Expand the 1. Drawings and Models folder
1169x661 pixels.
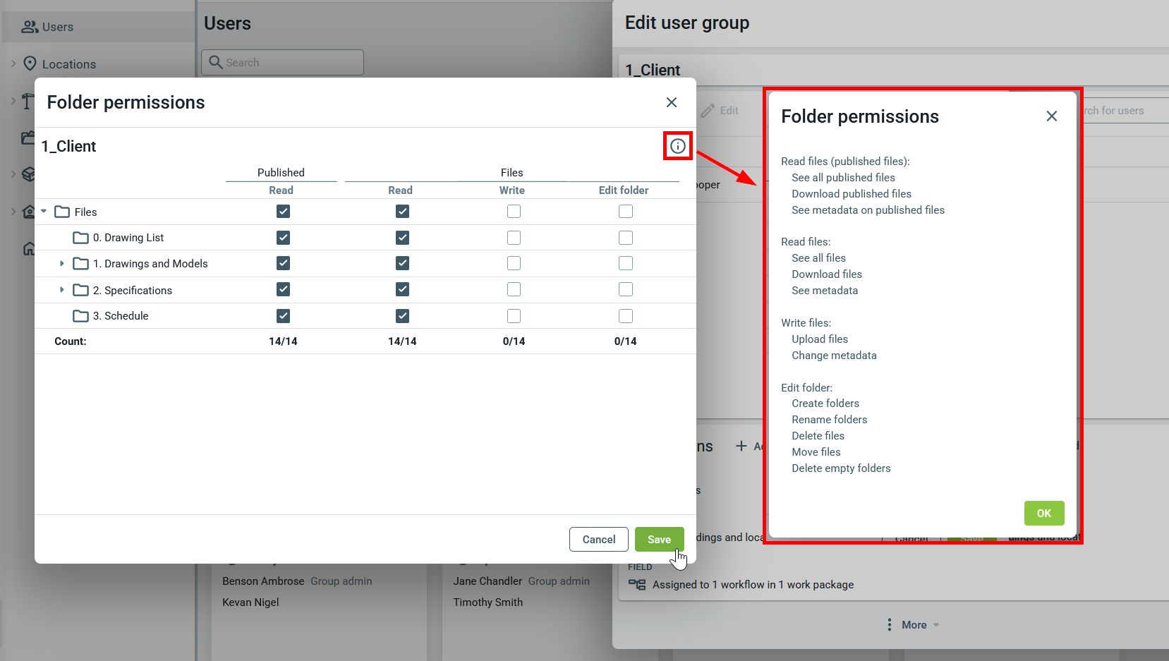[62, 264]
